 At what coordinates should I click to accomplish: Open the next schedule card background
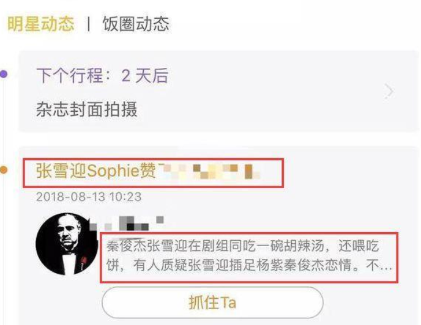[x=217, y=91]
